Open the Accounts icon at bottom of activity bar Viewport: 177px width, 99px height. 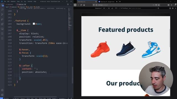(2, 90)
